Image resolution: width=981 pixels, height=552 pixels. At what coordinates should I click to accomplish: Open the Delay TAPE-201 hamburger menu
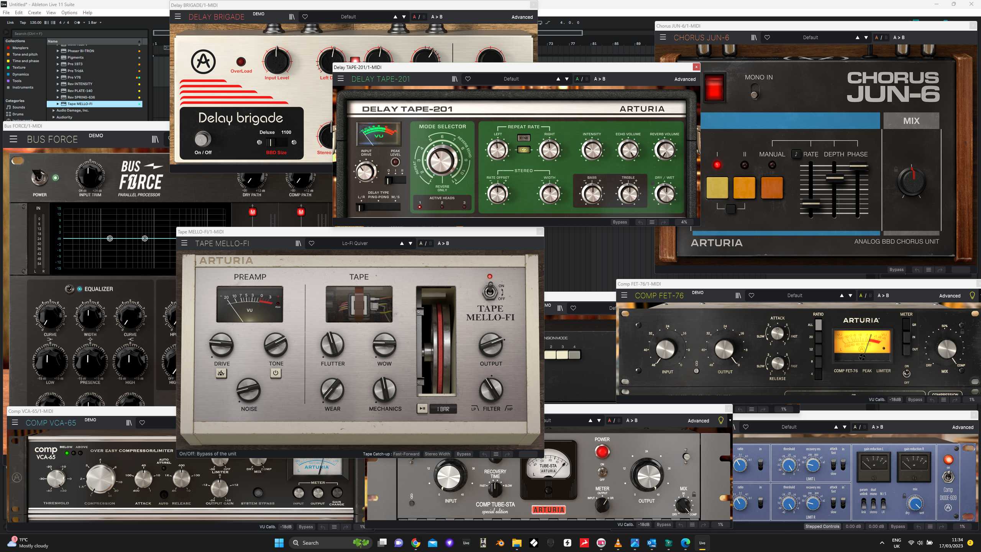(340, 79)
